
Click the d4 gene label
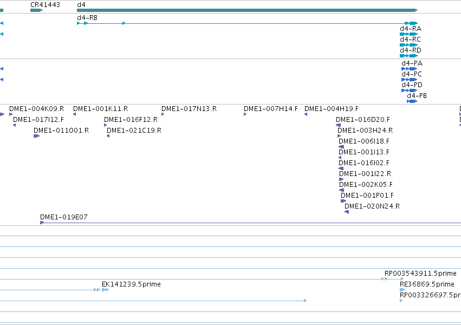coord(81,5)
